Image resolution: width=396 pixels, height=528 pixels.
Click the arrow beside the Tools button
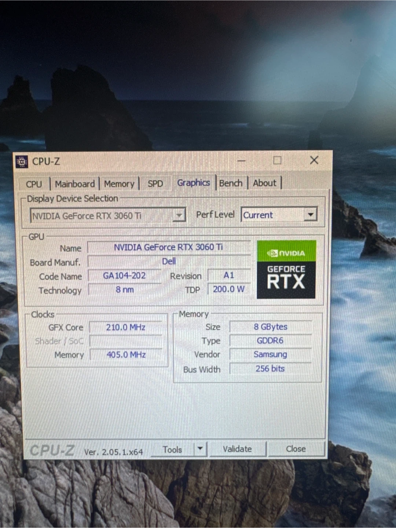click(200, 448)
